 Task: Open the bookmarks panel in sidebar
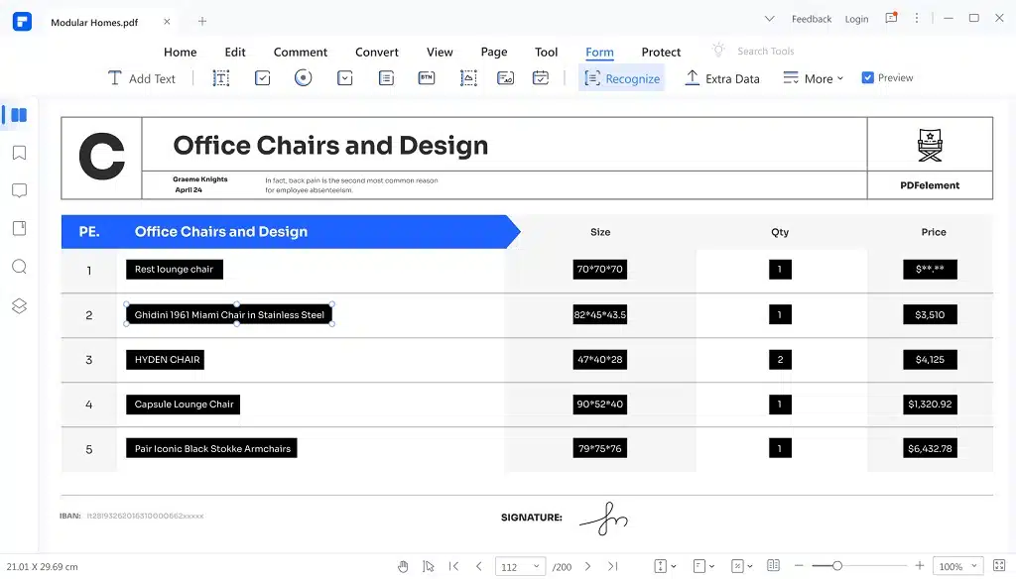pyautogui.click(x=19, y=153)
